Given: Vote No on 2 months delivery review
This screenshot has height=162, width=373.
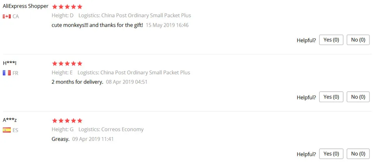Looking at the screenshot, I should click(x=358, y=97).
